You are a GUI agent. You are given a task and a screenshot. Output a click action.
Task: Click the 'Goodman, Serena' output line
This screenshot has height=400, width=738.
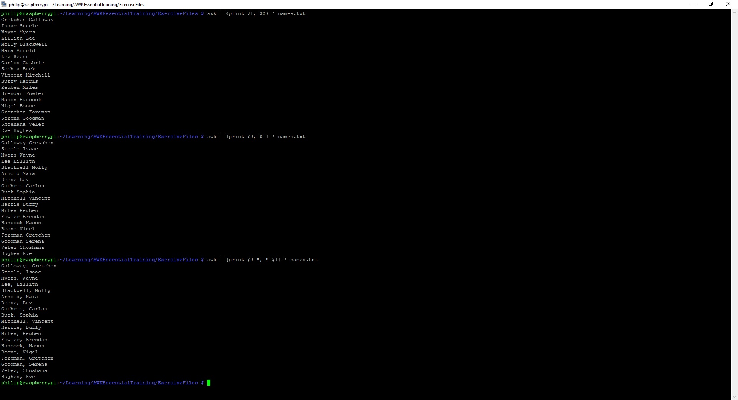click(24, 364)
